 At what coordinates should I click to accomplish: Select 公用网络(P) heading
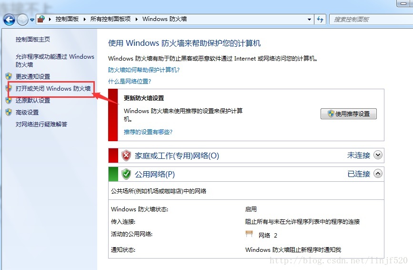point(155,174)
